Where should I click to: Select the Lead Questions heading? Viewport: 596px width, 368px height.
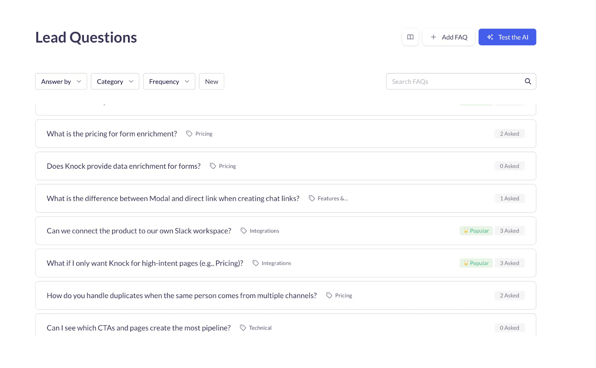pyautogui.click(x=86, y=37)
